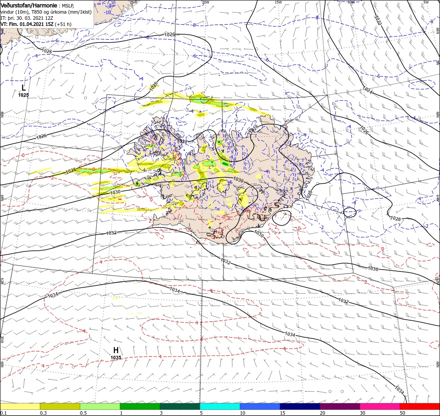The width and height of the screenshot is (440, 416).
Task: Click the 5W longitude label
Action: [426, 2]
